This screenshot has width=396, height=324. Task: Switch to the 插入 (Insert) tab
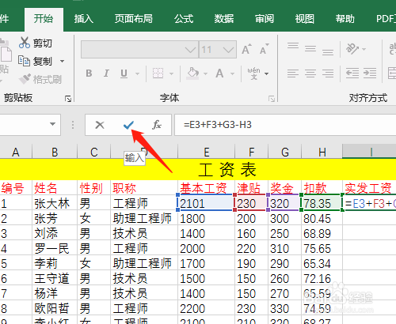84,19
